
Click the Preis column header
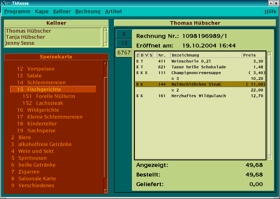(253, 55)
